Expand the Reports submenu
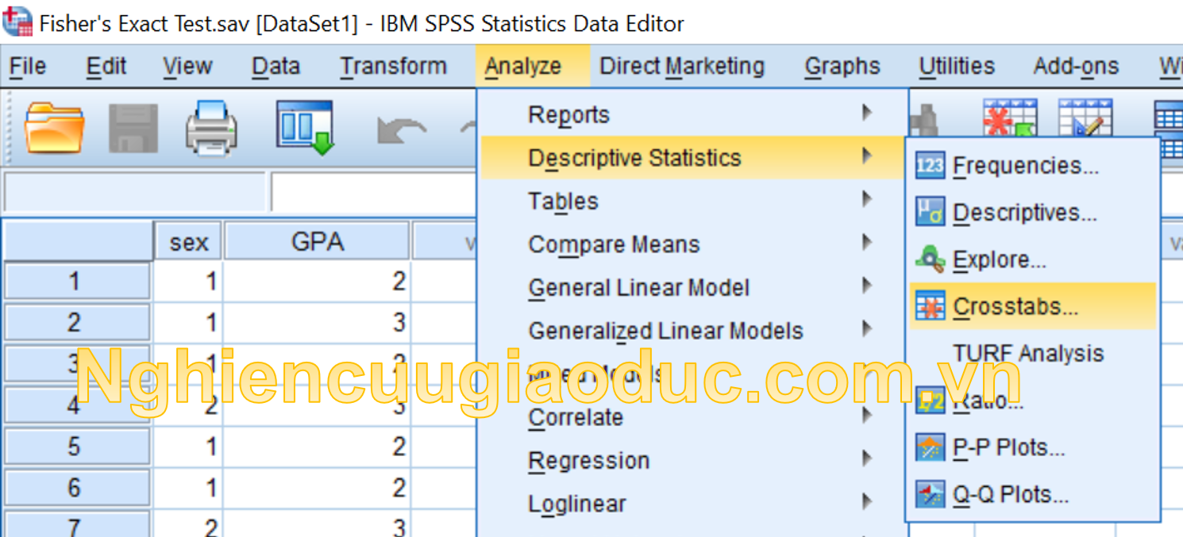Screen dimensions: 1183x537 pyautogui.click(x=568, y=115)
